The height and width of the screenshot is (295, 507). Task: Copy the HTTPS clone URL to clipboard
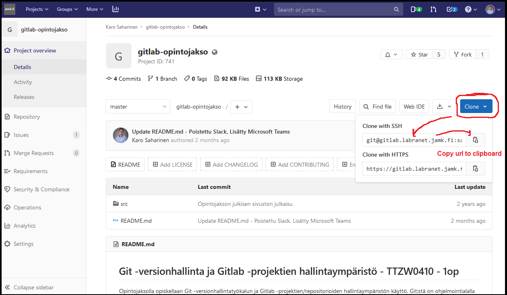click(x=476, y=169)
